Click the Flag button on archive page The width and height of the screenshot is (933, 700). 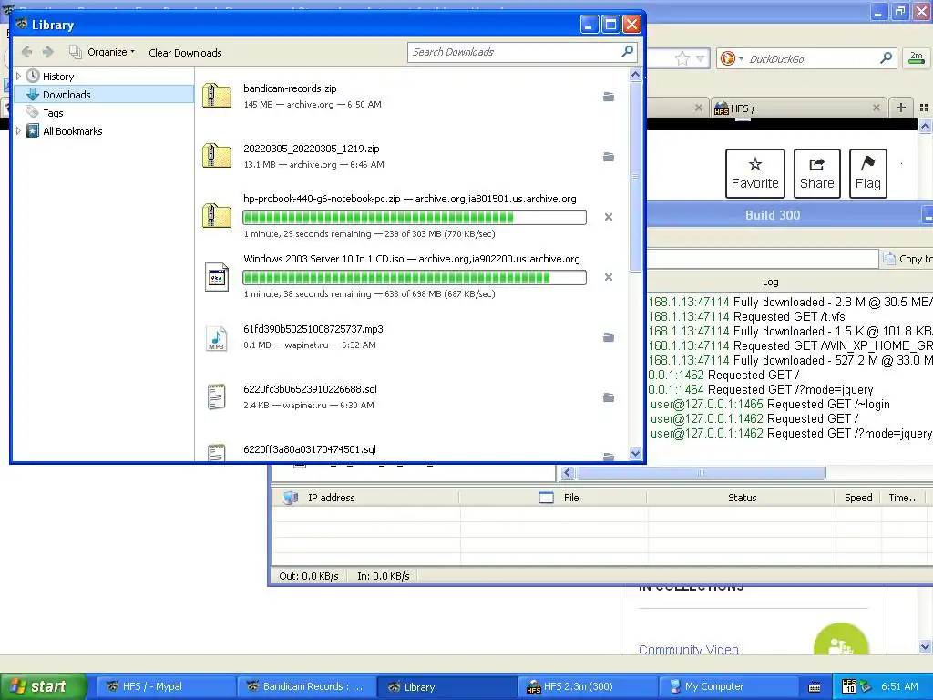[867, 173]
